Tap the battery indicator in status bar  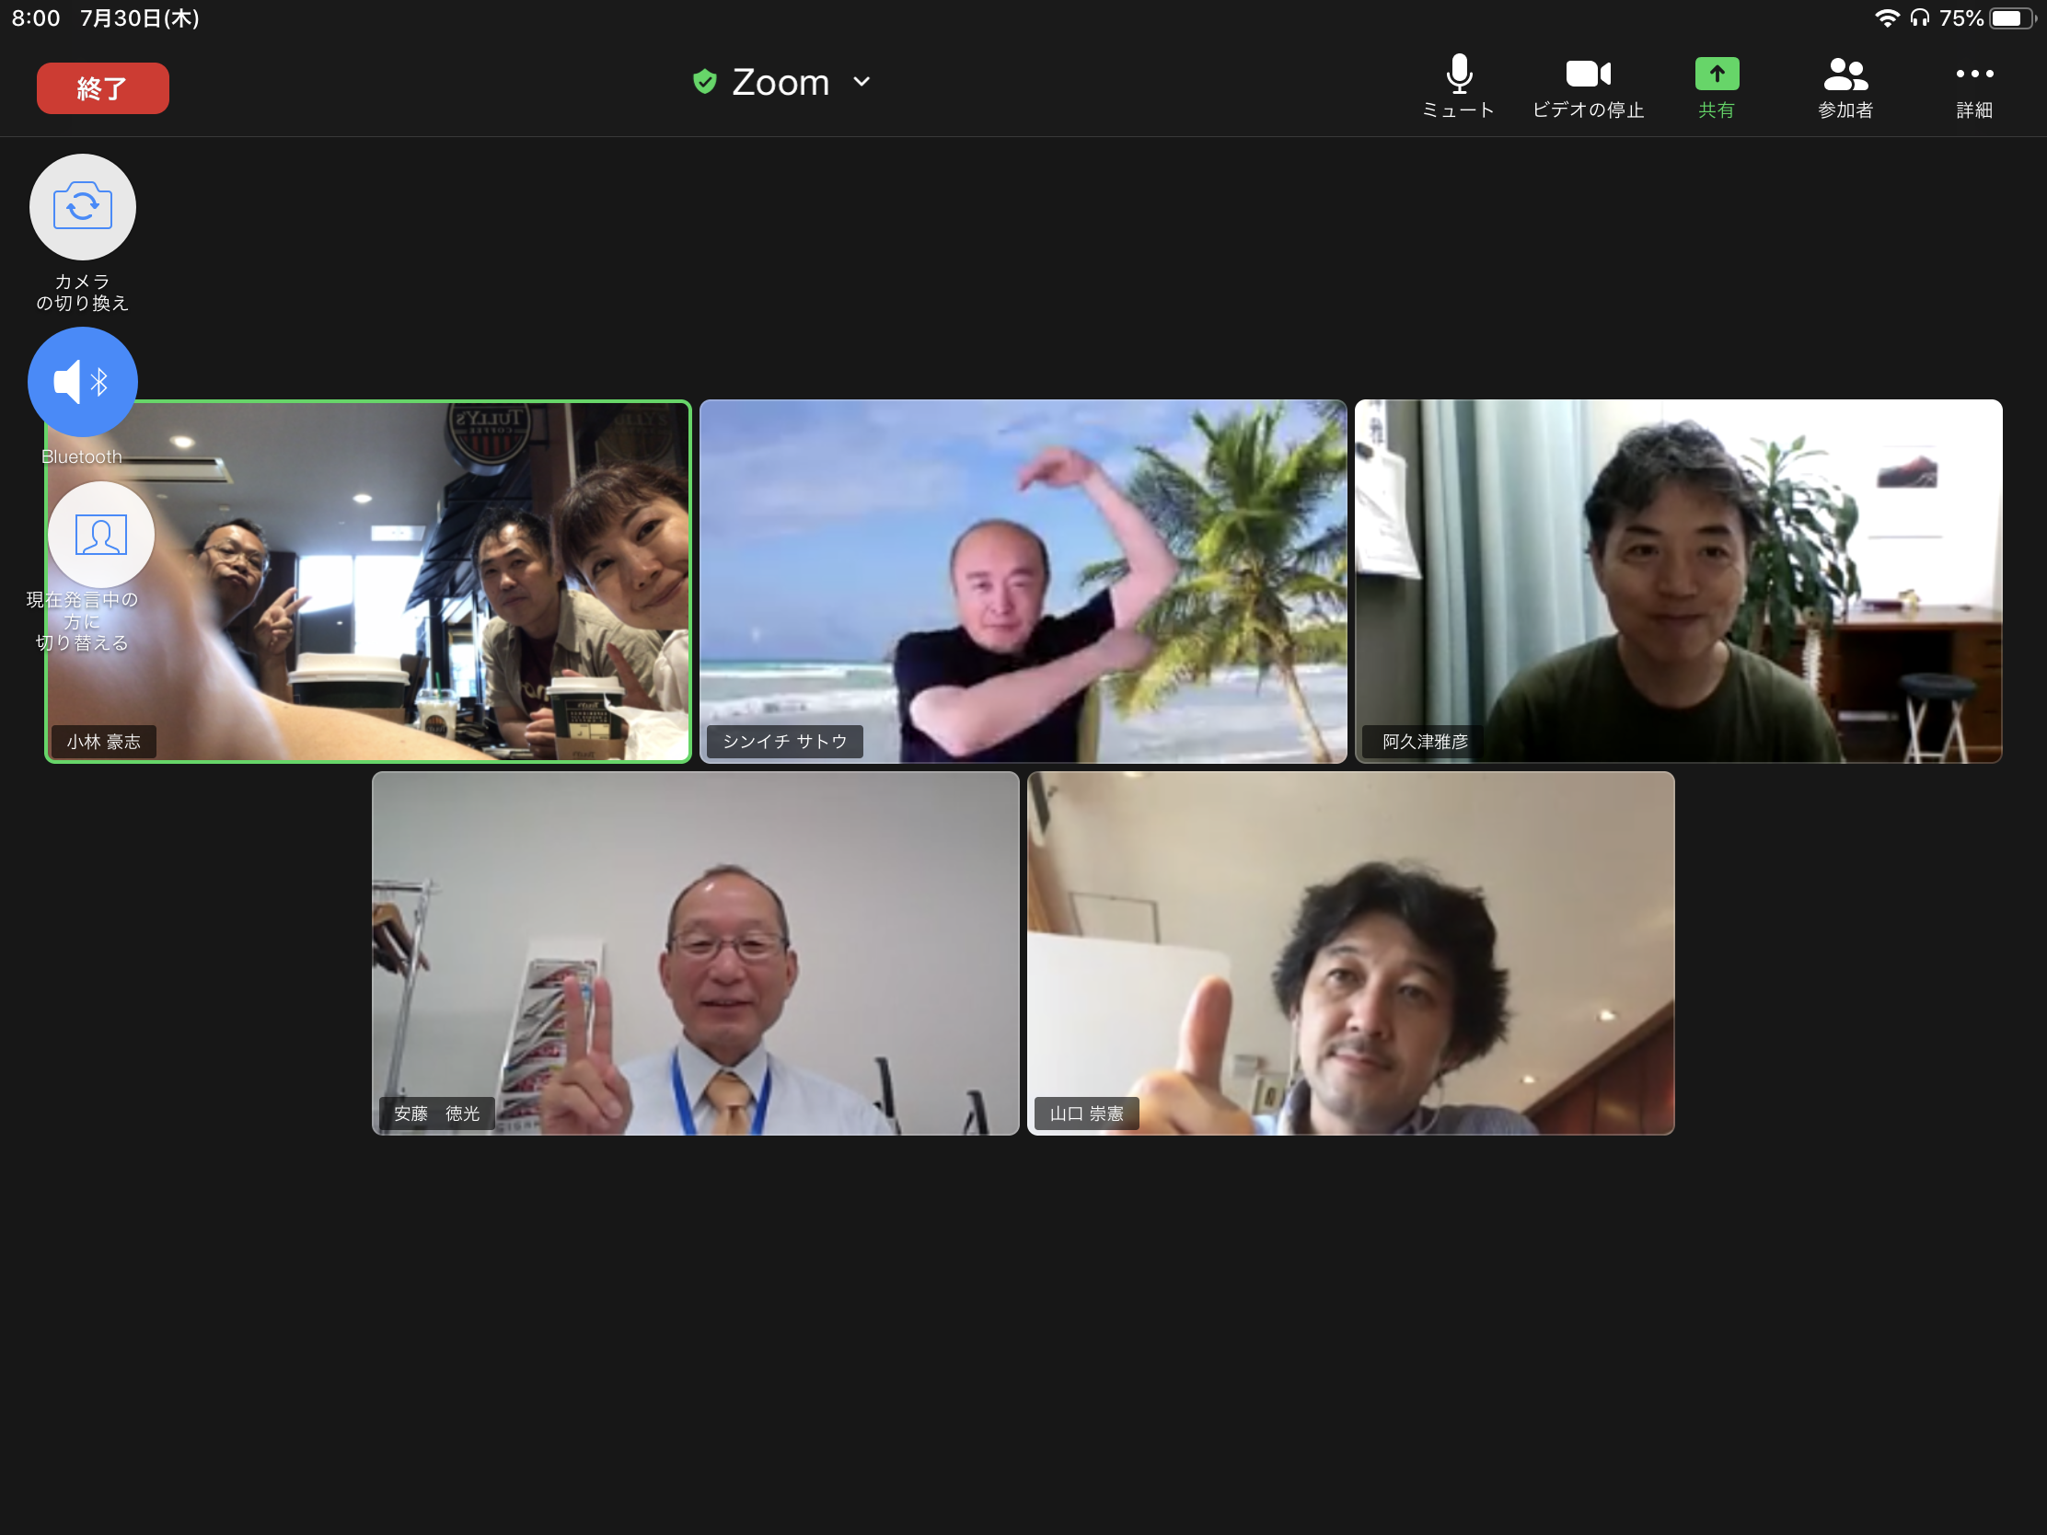pyautogui.click(x=2011, y=18)
